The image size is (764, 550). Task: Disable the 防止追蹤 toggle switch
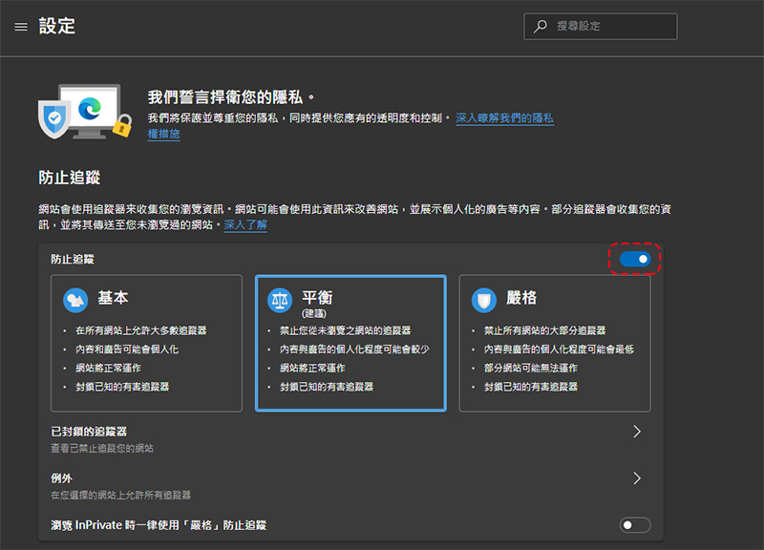click(635, 259)
